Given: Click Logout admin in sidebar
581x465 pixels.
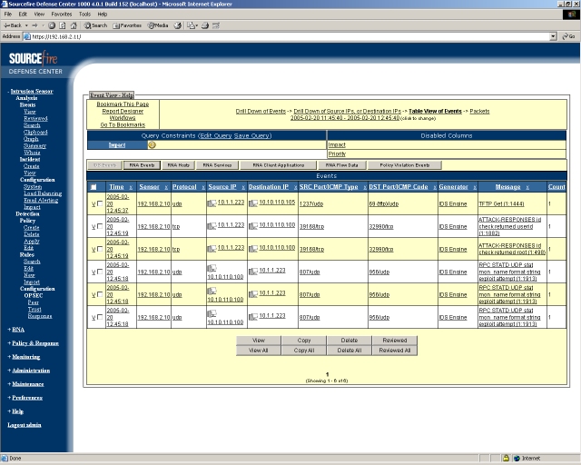Looking at the screenshot, I should pyautogui.click(x=25, y=425).
